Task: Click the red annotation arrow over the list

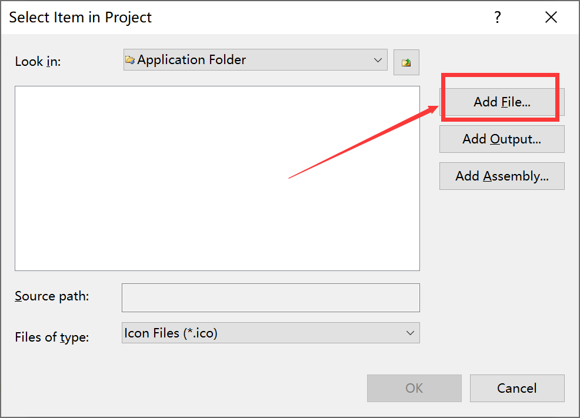Action: pyautogui.click(x=364, y=142)
